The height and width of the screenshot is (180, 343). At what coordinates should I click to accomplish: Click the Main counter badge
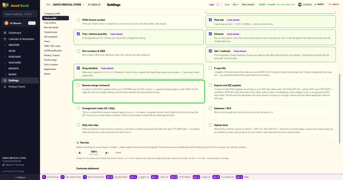point(248,4)
